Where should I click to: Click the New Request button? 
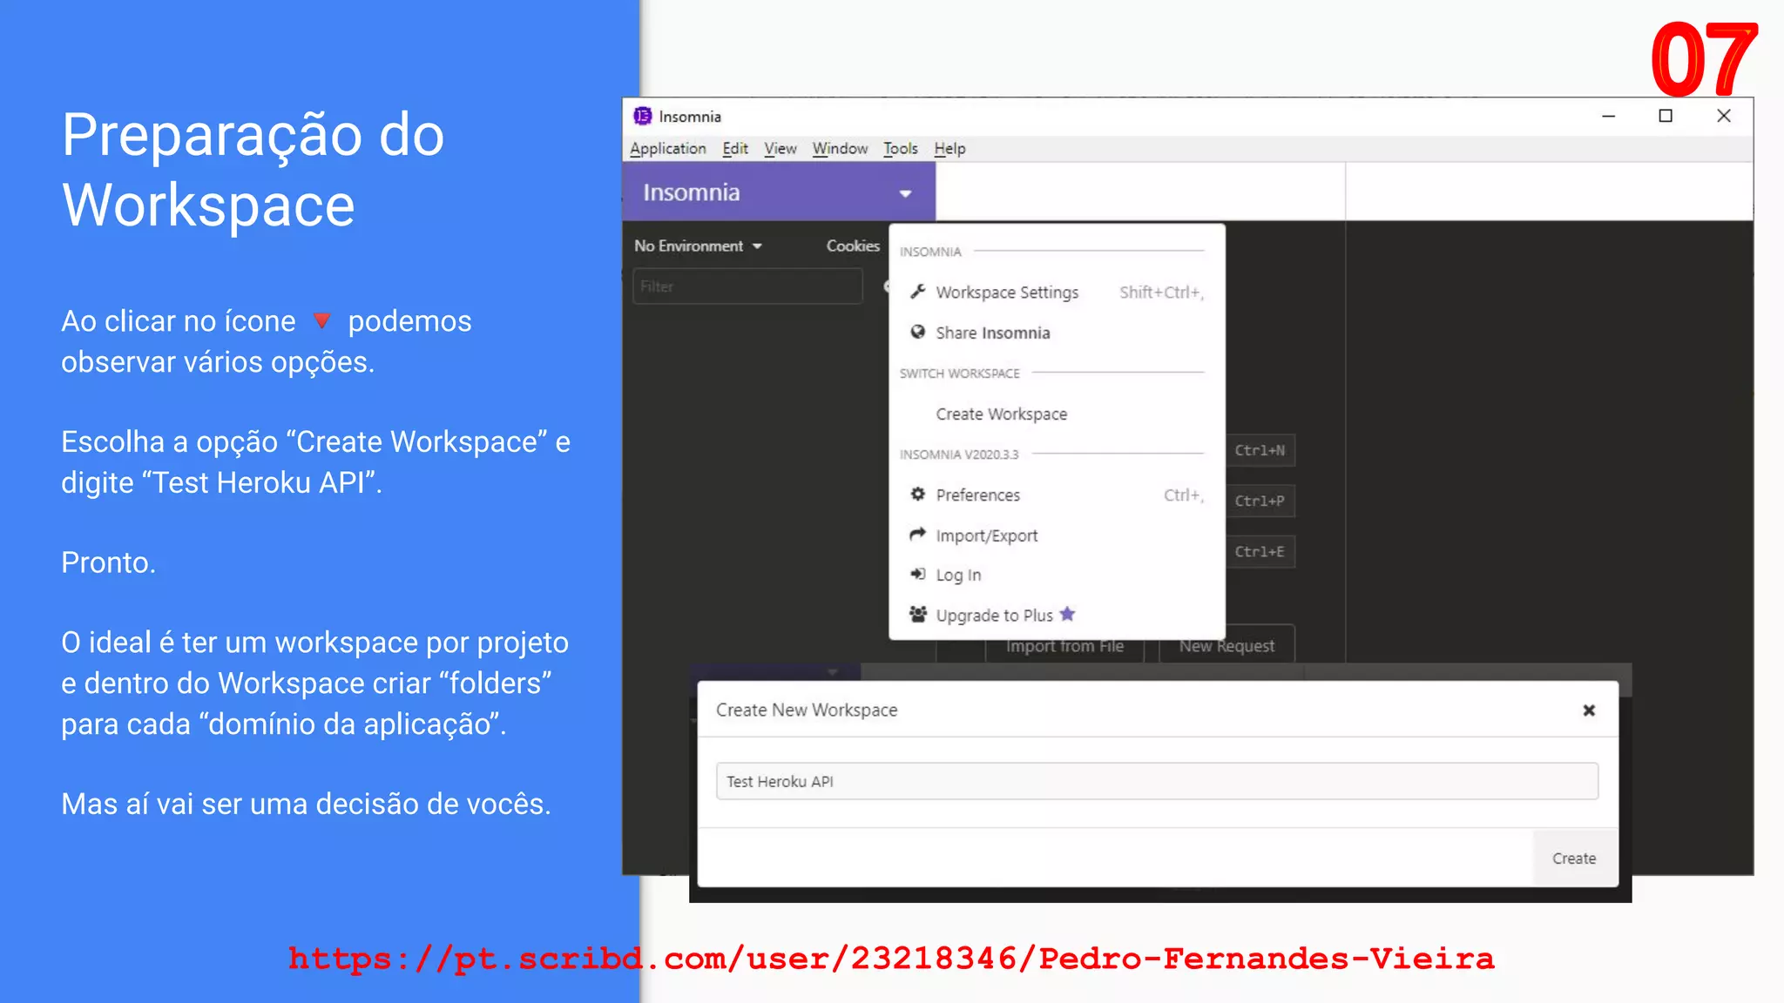tap(1226, 645)
